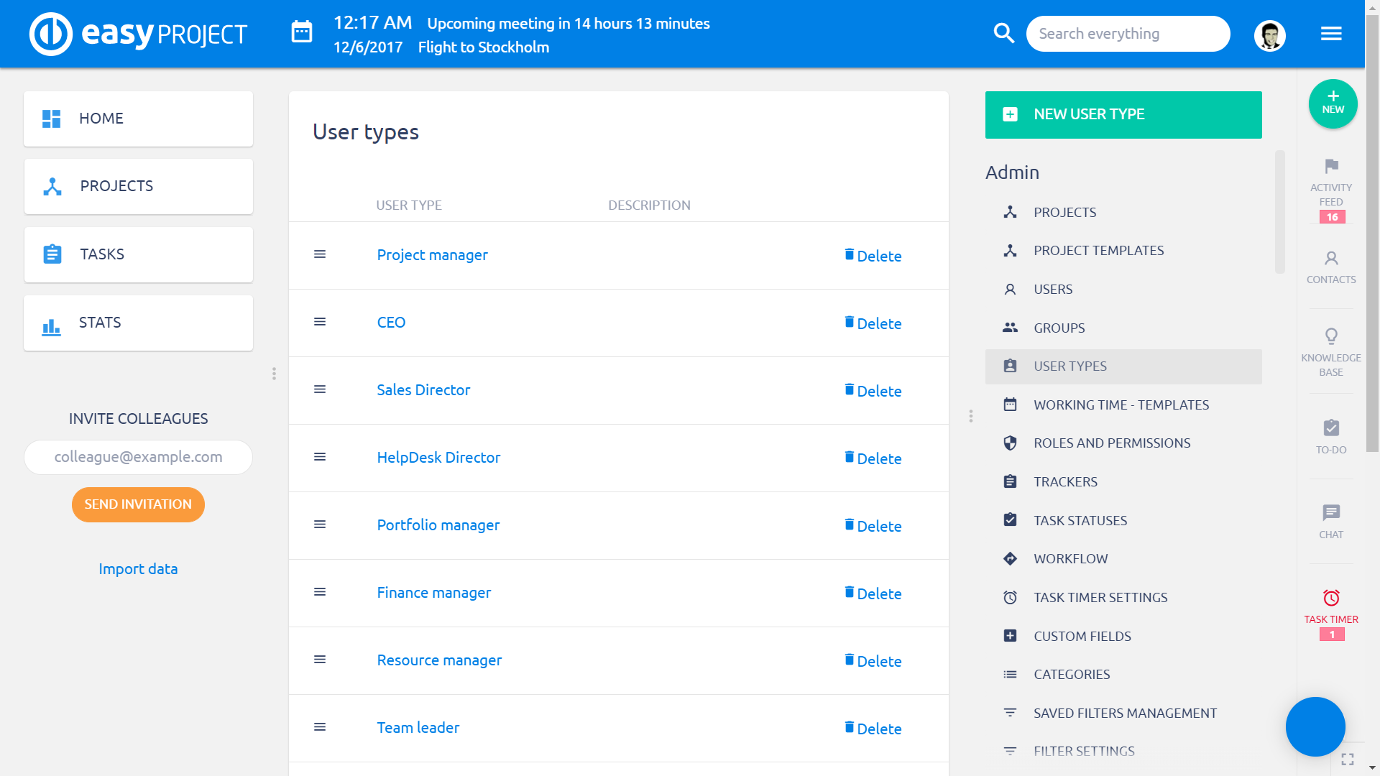This screenshot has width=1380, height=776.
Task: Open the hamburger menu in header
Action: point(1331,34)
